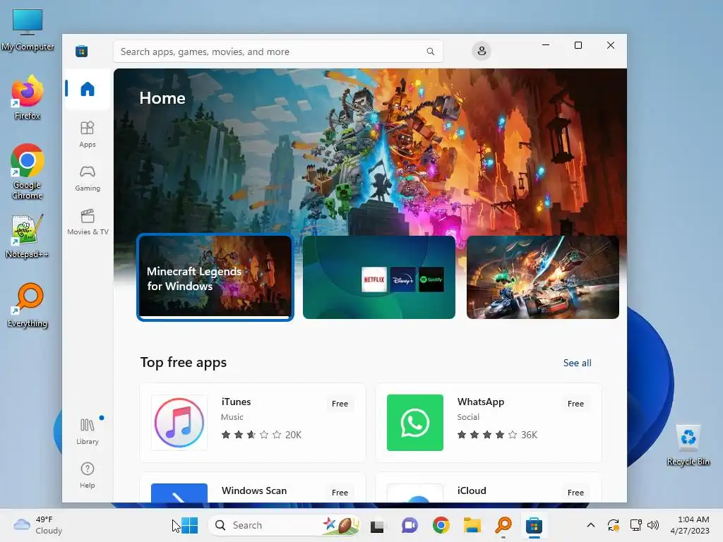Viewport: 723px width, 542px height.
Task: Click the iTunes app icon
Action: [x=179, y=423]
